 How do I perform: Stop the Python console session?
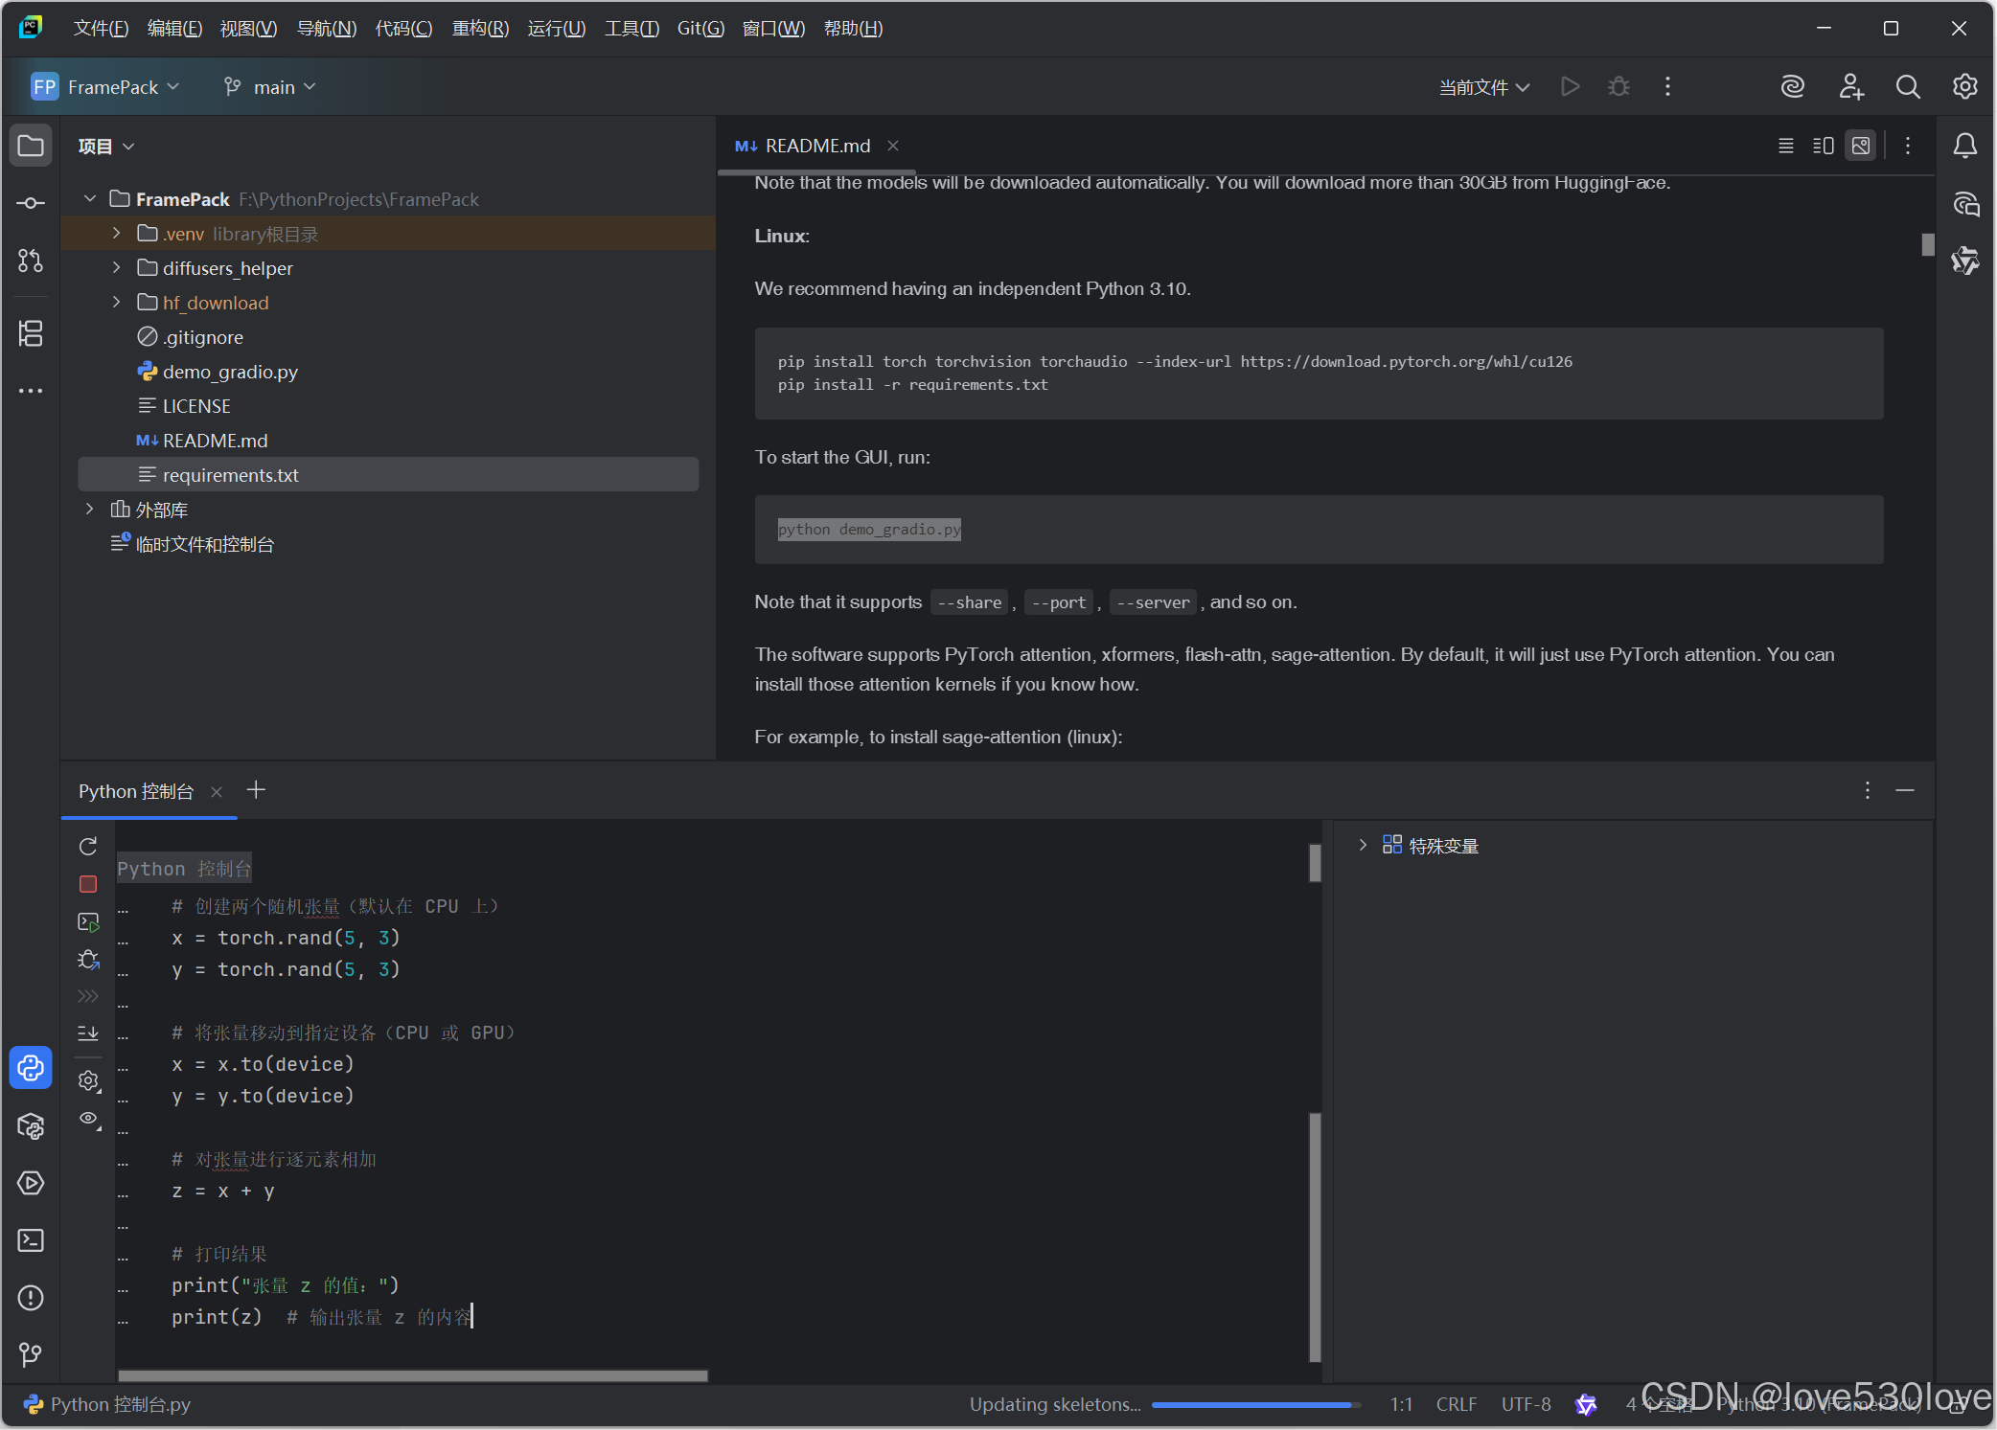click(x=88, y=884)
